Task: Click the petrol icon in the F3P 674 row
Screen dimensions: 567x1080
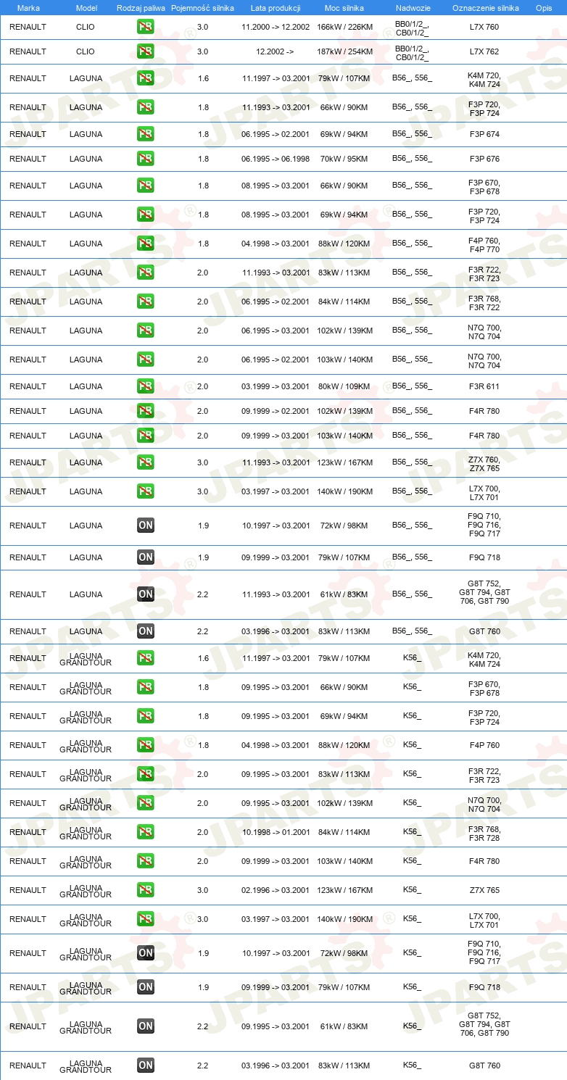Action: coord(145,134)
